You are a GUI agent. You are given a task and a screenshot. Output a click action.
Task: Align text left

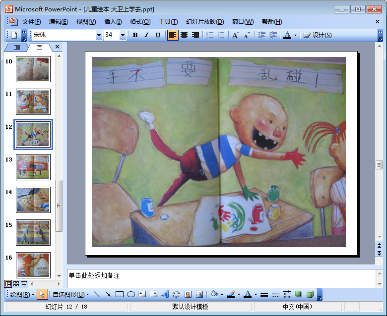point(173,35)
